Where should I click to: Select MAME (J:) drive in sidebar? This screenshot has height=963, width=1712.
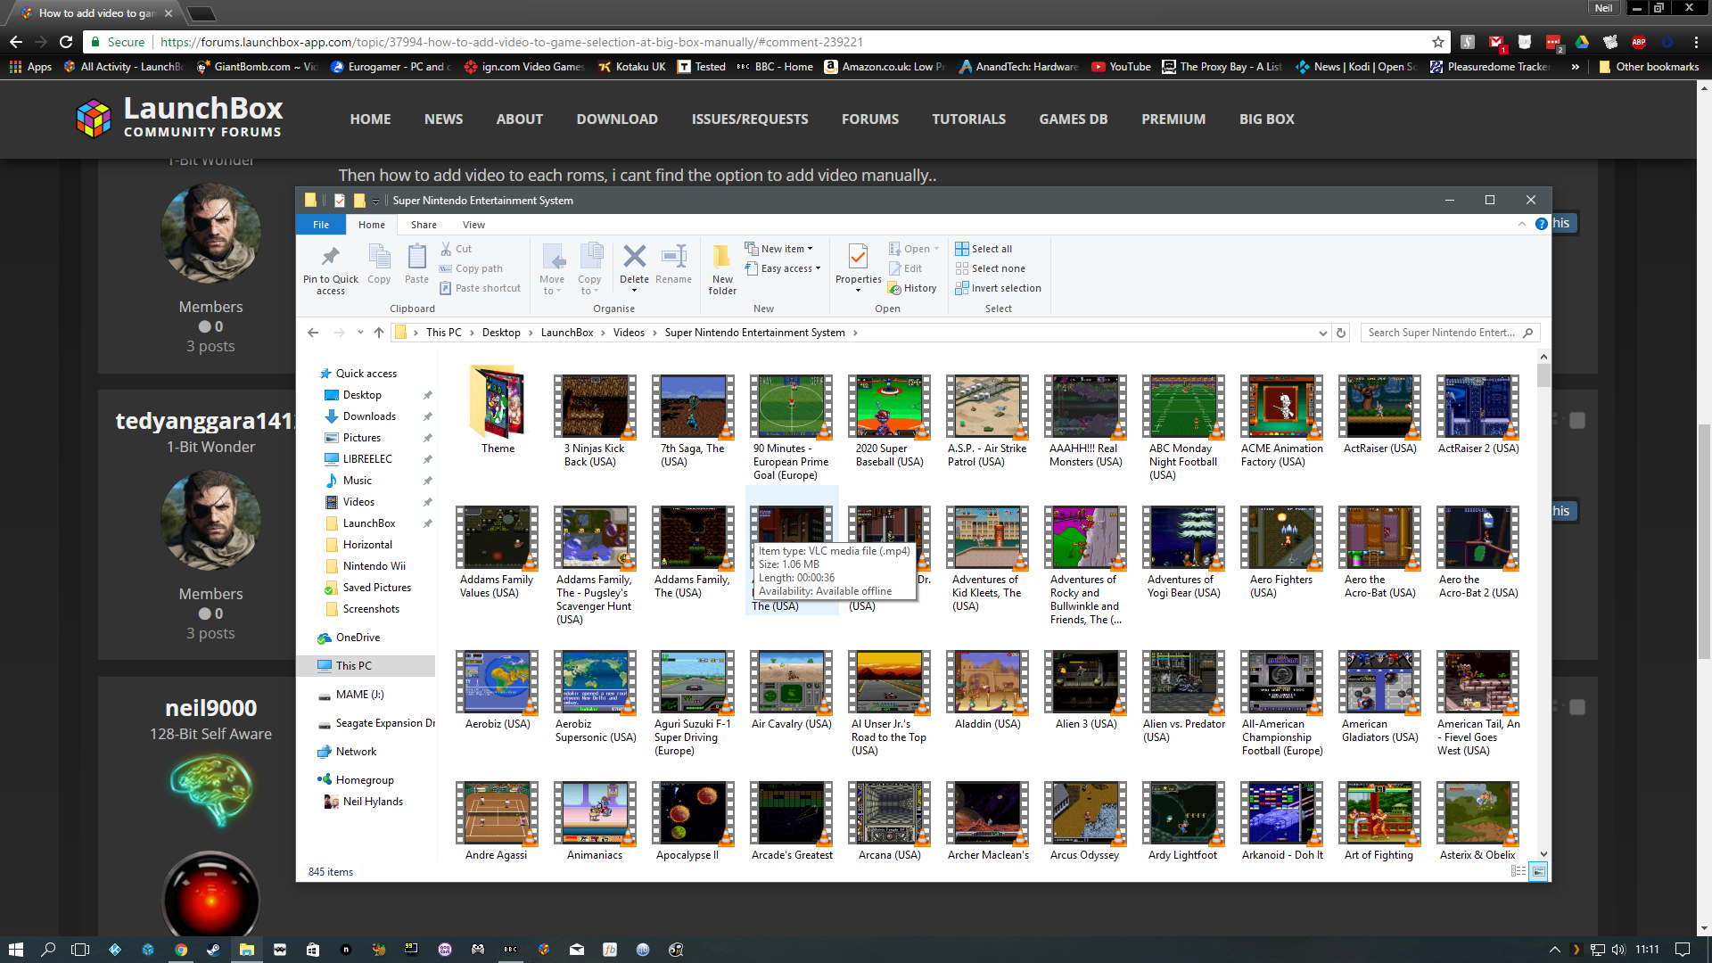tap(359, 695)
